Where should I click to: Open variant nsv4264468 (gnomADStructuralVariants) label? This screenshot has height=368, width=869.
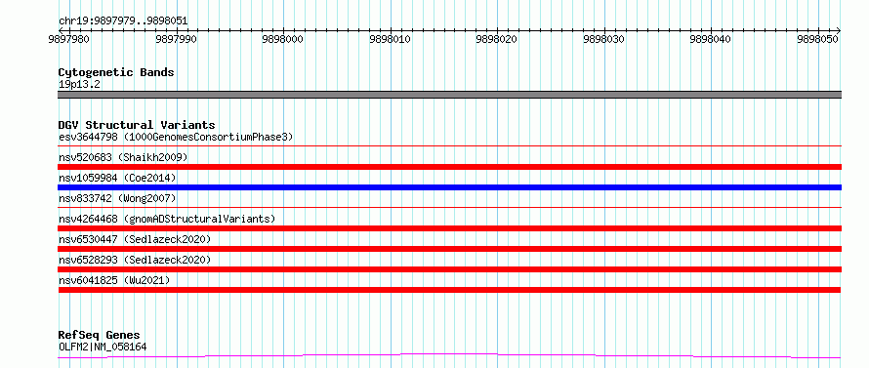coord(167,219)
